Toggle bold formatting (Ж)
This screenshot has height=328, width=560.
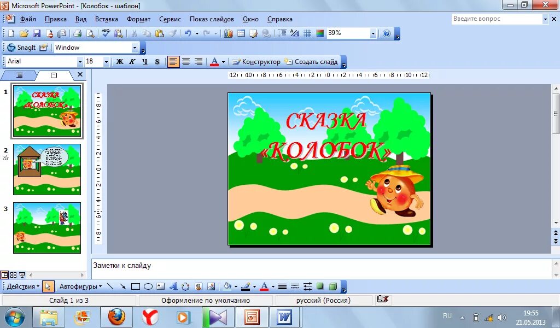pyautogui.click(x=119, y=62)
